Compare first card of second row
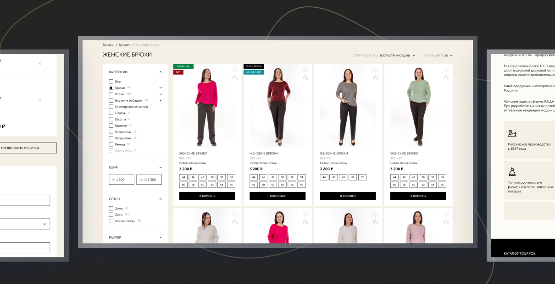 [235, 221]
